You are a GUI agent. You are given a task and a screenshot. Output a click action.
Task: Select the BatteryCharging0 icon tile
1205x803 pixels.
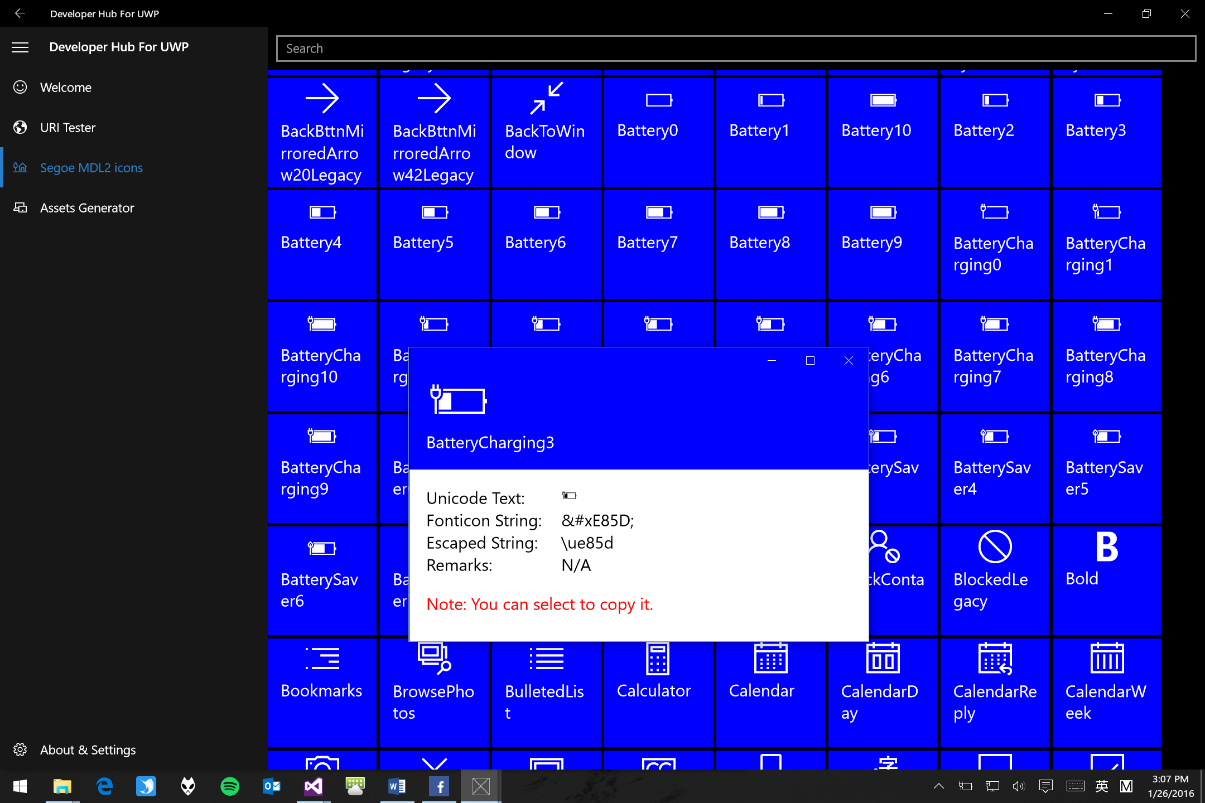coord(995,244)
